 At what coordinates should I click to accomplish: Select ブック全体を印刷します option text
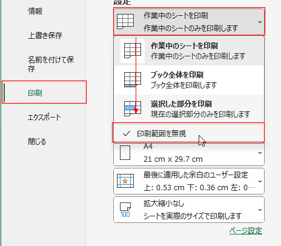pos(183,85)
